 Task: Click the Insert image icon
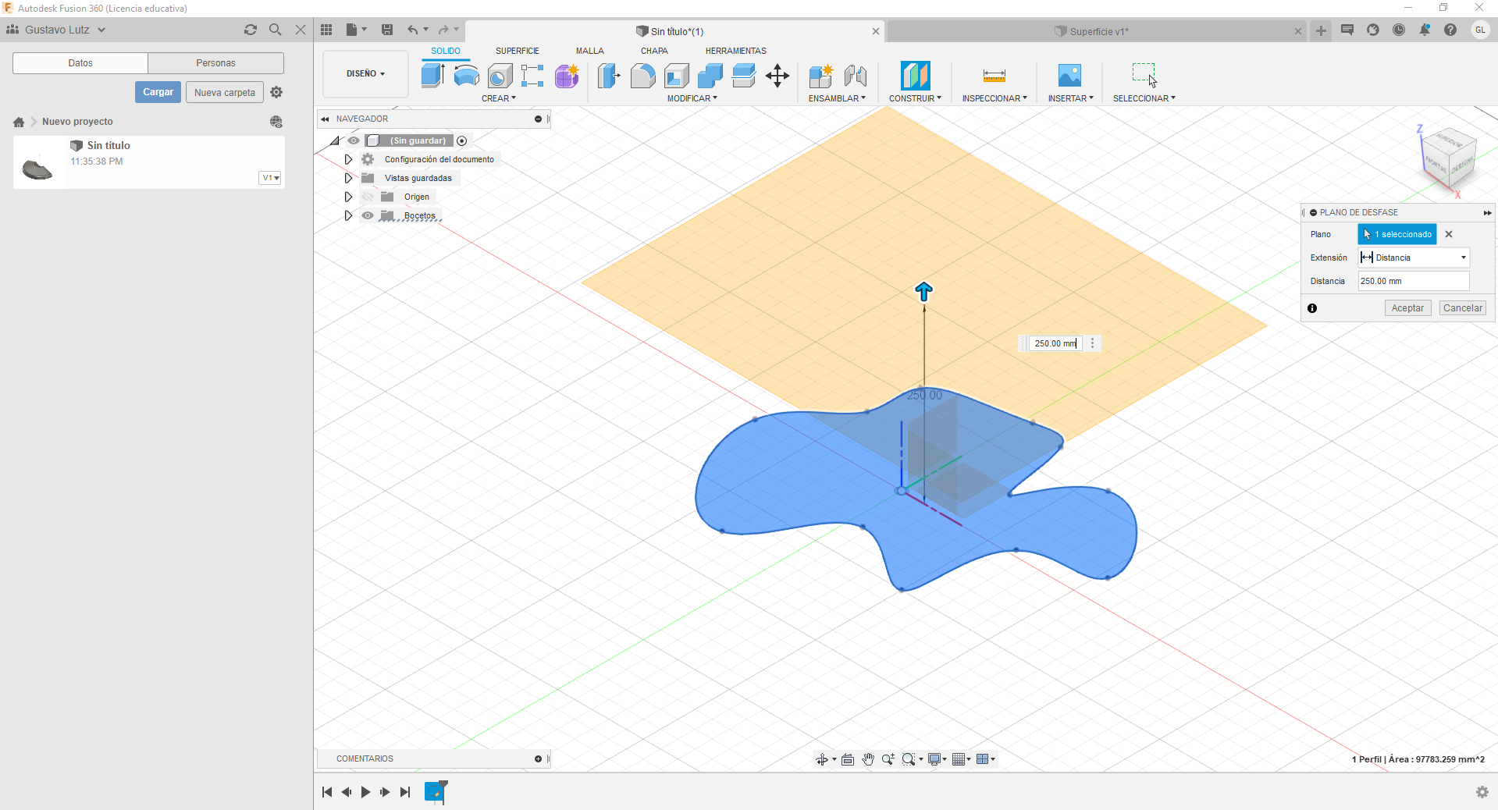click(1069, 76)
